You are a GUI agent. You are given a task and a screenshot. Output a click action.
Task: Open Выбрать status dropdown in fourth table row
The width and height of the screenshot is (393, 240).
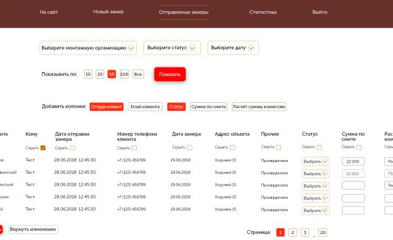pos(316,198)
